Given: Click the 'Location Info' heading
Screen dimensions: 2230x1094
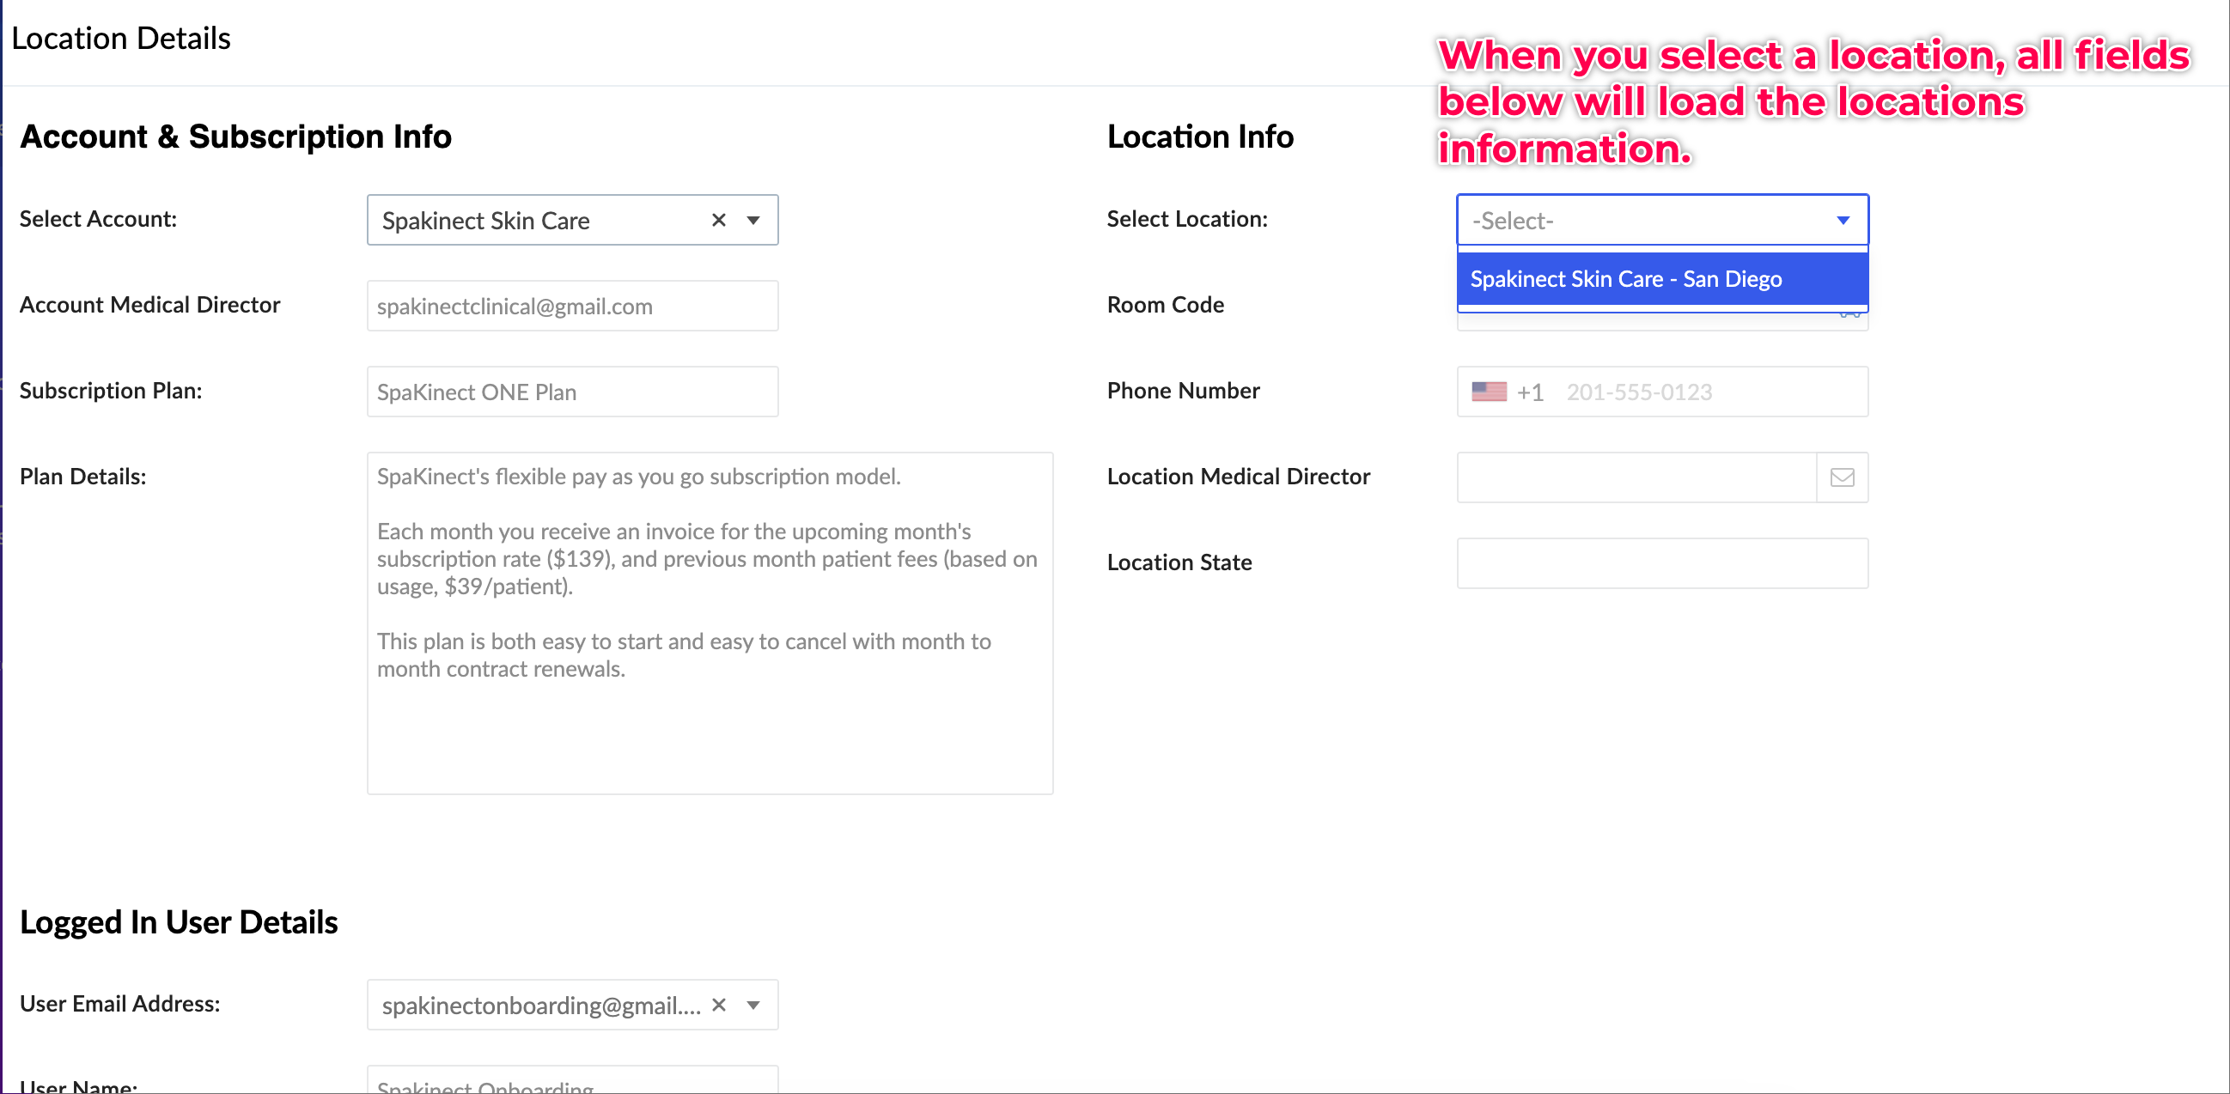Looking at the screenshot, I should (1200, 137).
